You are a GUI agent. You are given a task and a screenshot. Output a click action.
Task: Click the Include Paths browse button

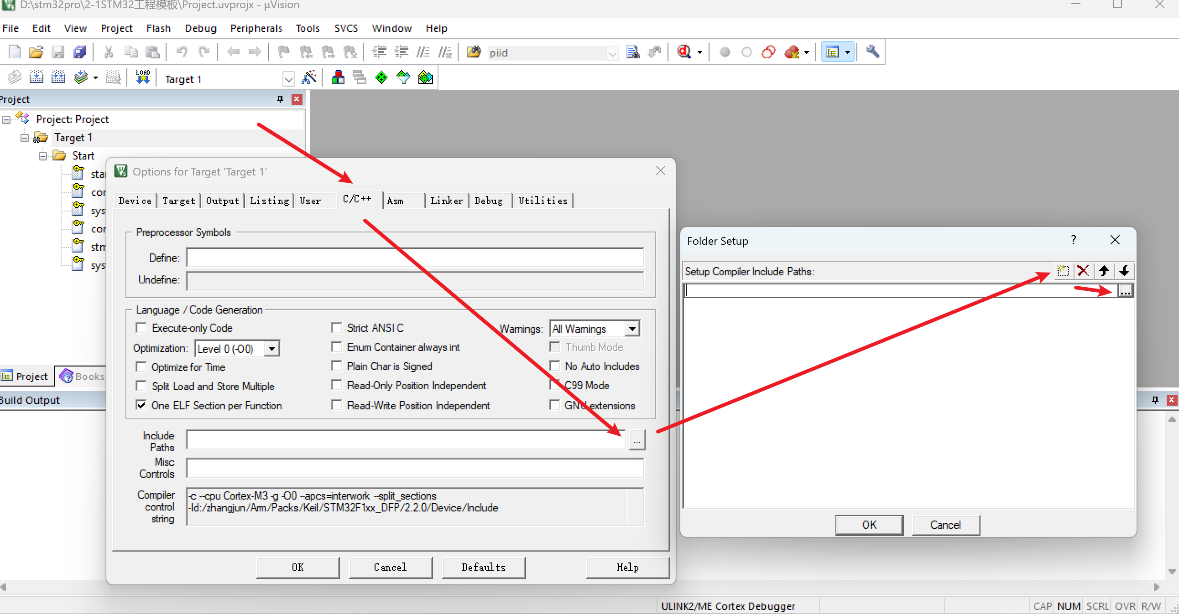click(x=636, y=440)
